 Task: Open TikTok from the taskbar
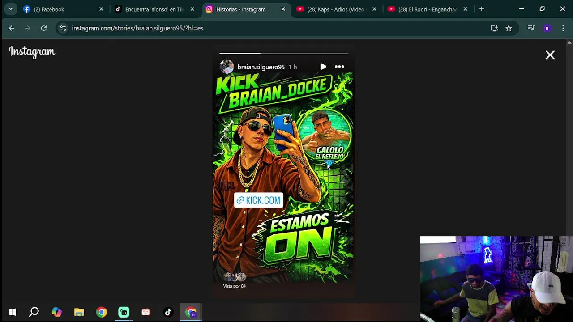(168, 312)
